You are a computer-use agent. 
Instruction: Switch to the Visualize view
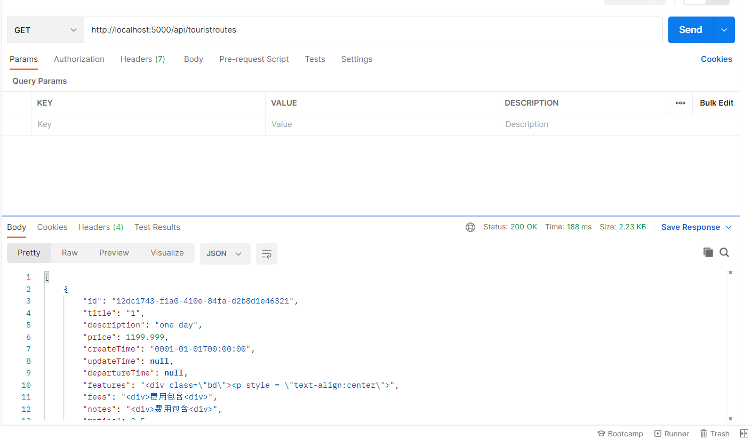[x=167, y=253]
